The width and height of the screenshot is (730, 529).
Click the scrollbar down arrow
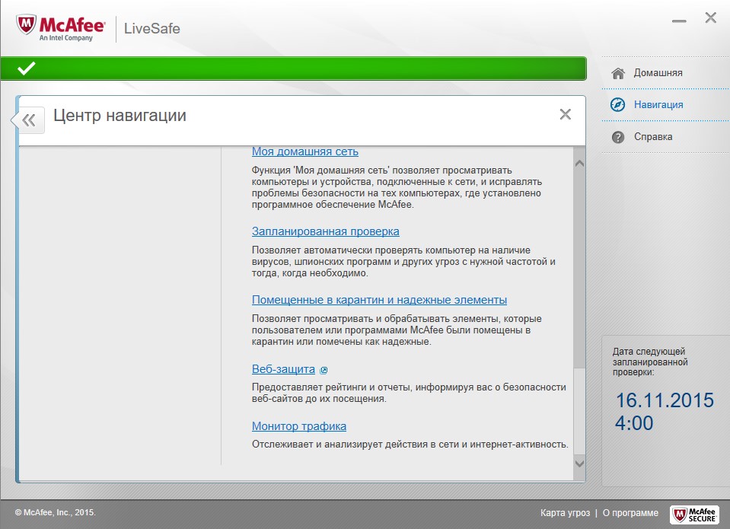click(x=579, y=464)
